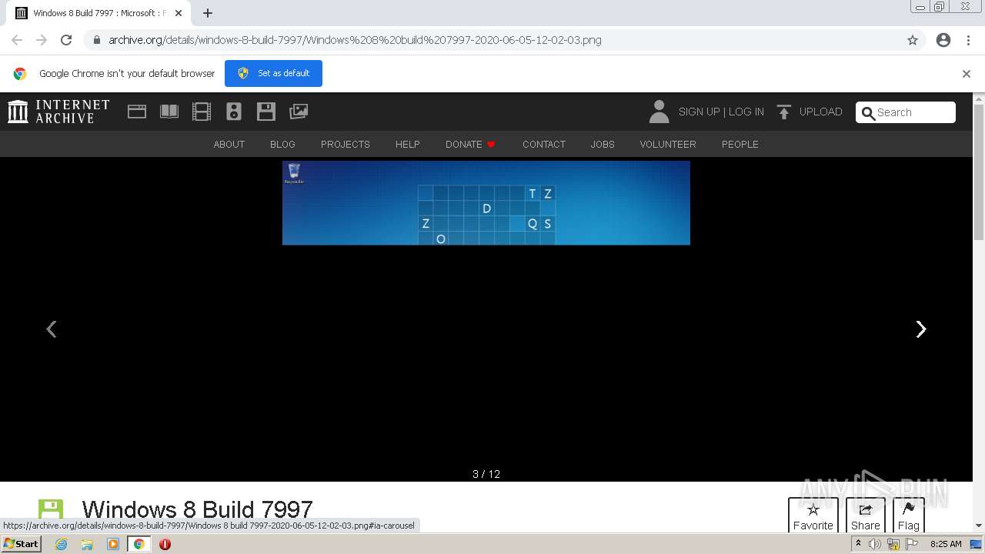Click the Action Center flag icon

(x=912, y=544)
